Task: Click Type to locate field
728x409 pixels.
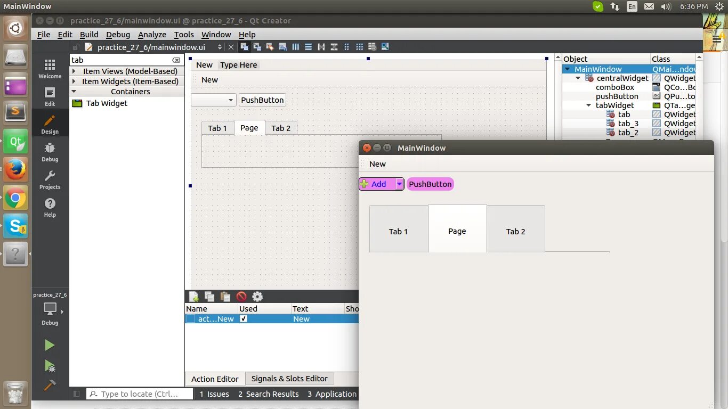Action: click(140, 394)
